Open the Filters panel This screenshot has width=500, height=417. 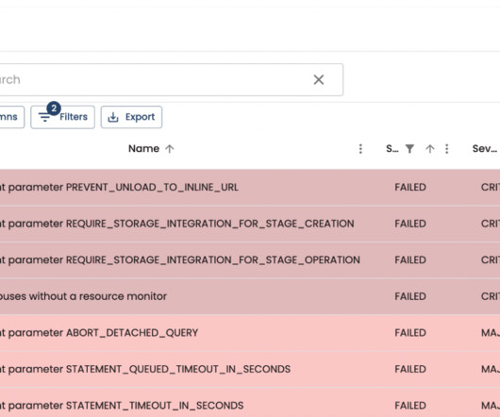coord(63,117)
